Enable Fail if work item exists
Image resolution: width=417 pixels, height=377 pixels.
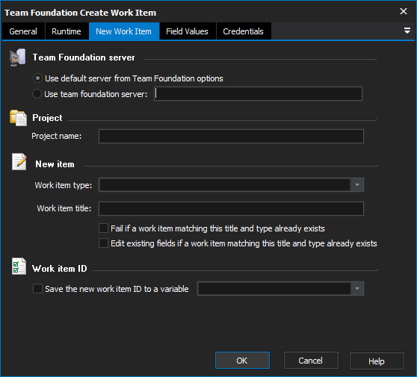tap(103, 228)
